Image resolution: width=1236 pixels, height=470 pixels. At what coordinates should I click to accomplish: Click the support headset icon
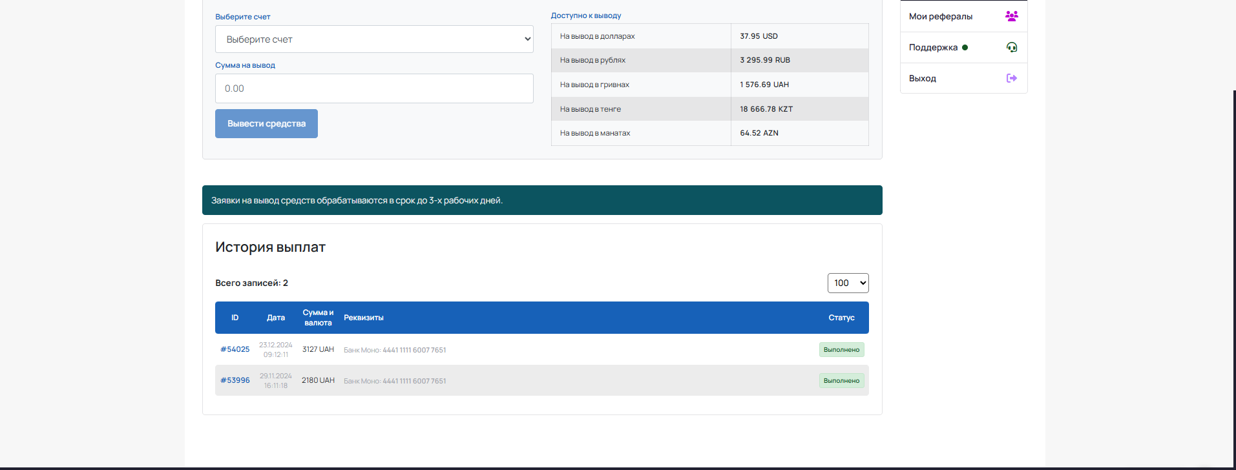(x=1012, y=47)
